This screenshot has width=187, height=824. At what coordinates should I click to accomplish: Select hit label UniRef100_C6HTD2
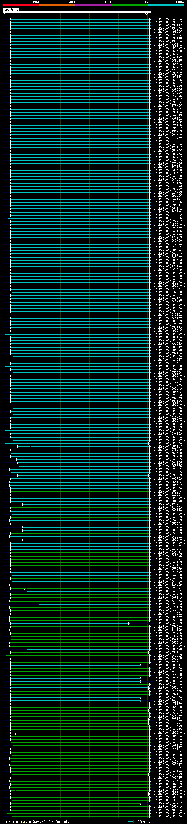tap(168, 482)
